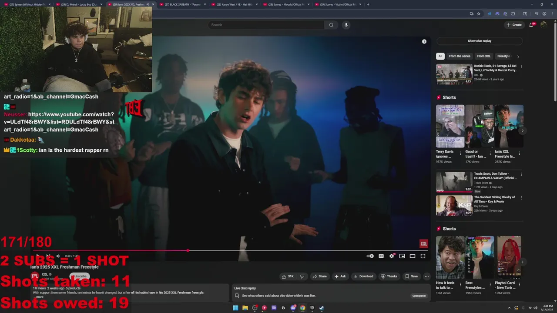Image resolution: width=557 pixels, height=313 pixels.
Task: Open Best Freestyles short
Action: [x=480, y=257]
